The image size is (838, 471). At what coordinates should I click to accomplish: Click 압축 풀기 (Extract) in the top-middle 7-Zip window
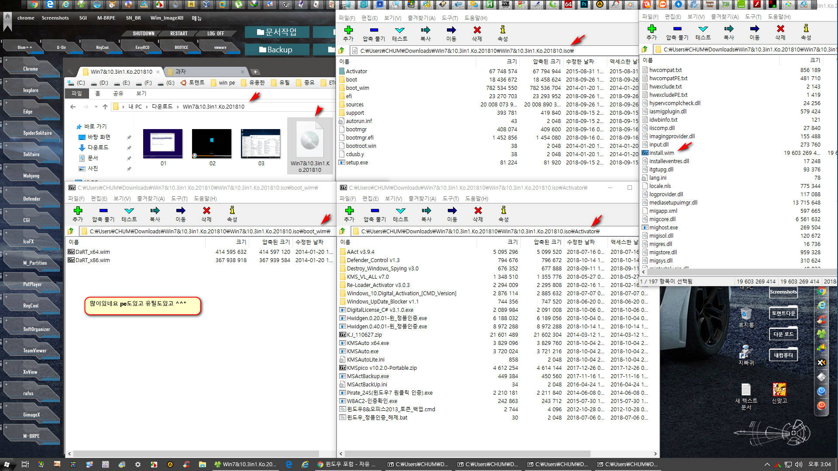(x=374, y=33)
